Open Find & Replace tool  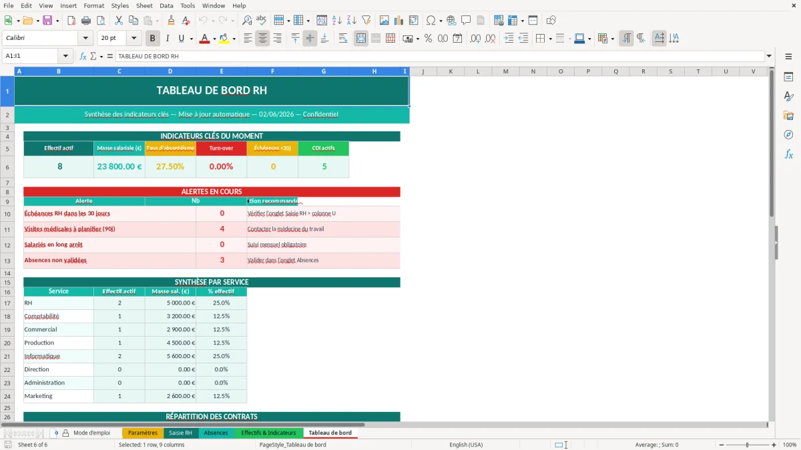(x=247, y=21)
